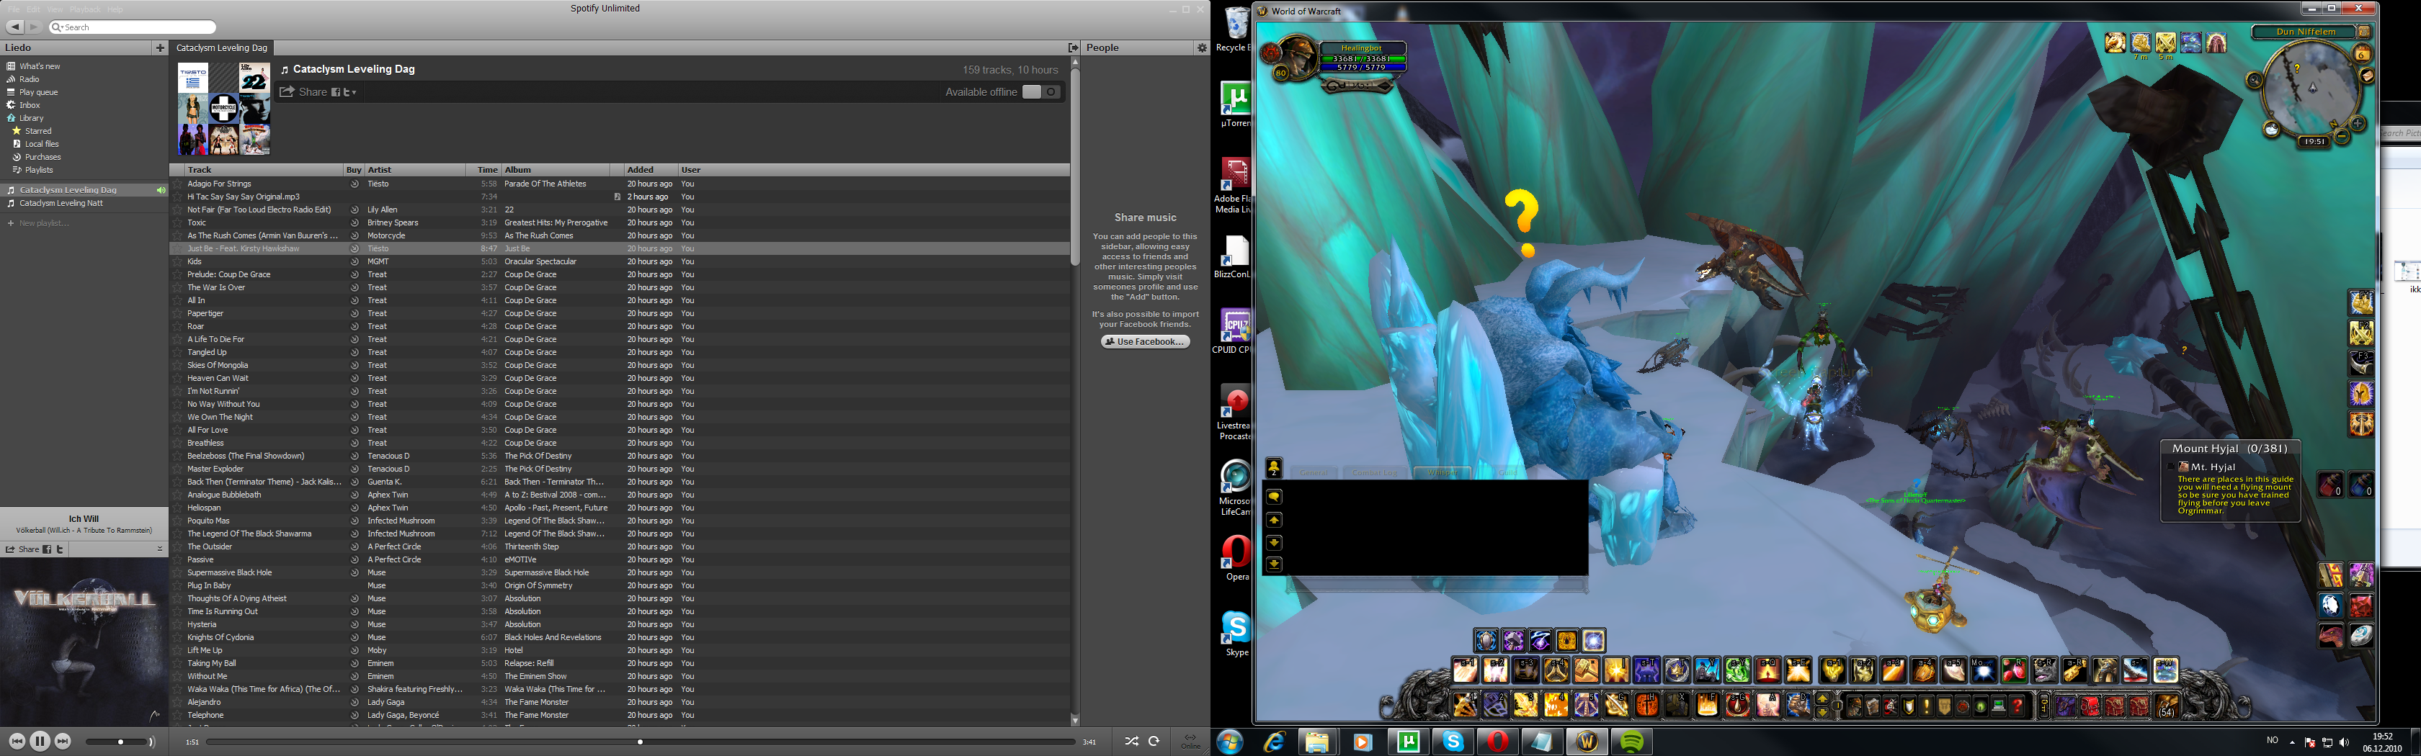Open the WoW backpack showing 54 slots
Image resolution: width=2421 pixels, height=756 pixels.
[2167, 706]
